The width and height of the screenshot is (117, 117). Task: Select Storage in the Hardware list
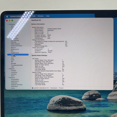[x=13, y=64]
